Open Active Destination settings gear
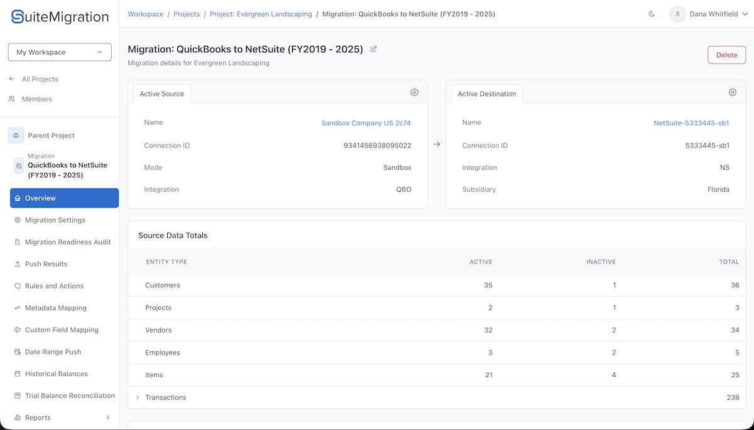 click(x=733, y=92)
